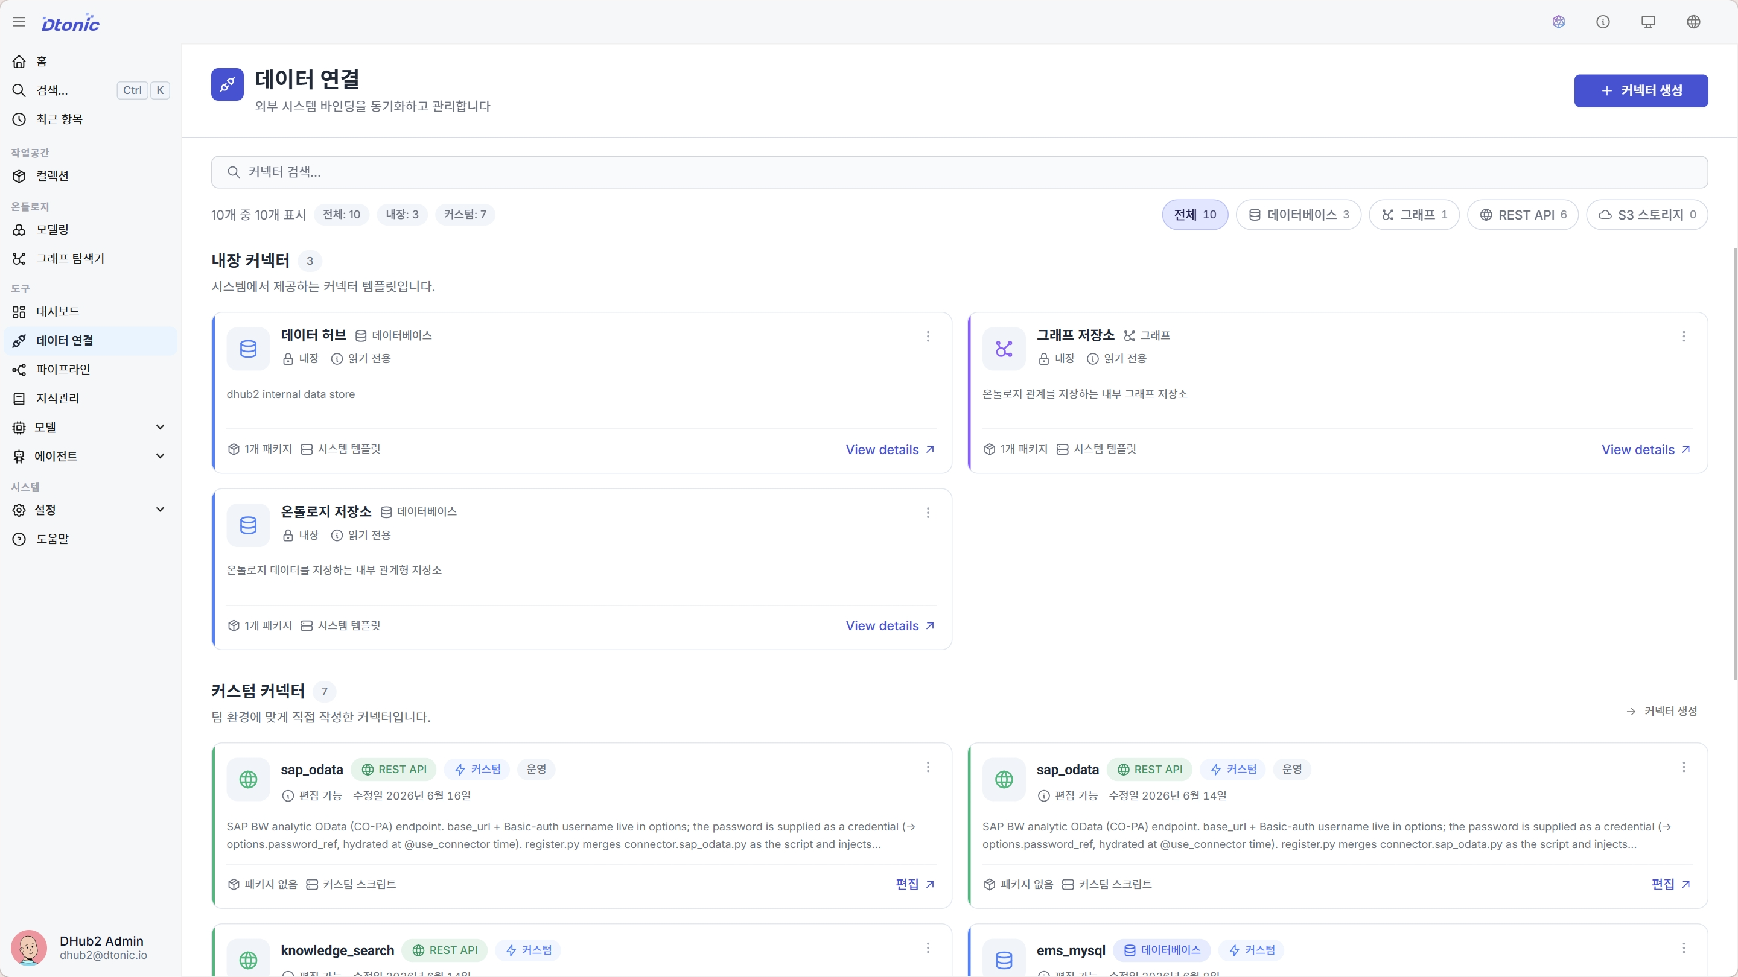Click the 운영 tag on sap_odata 6월 16일 card

coord(536,770)
